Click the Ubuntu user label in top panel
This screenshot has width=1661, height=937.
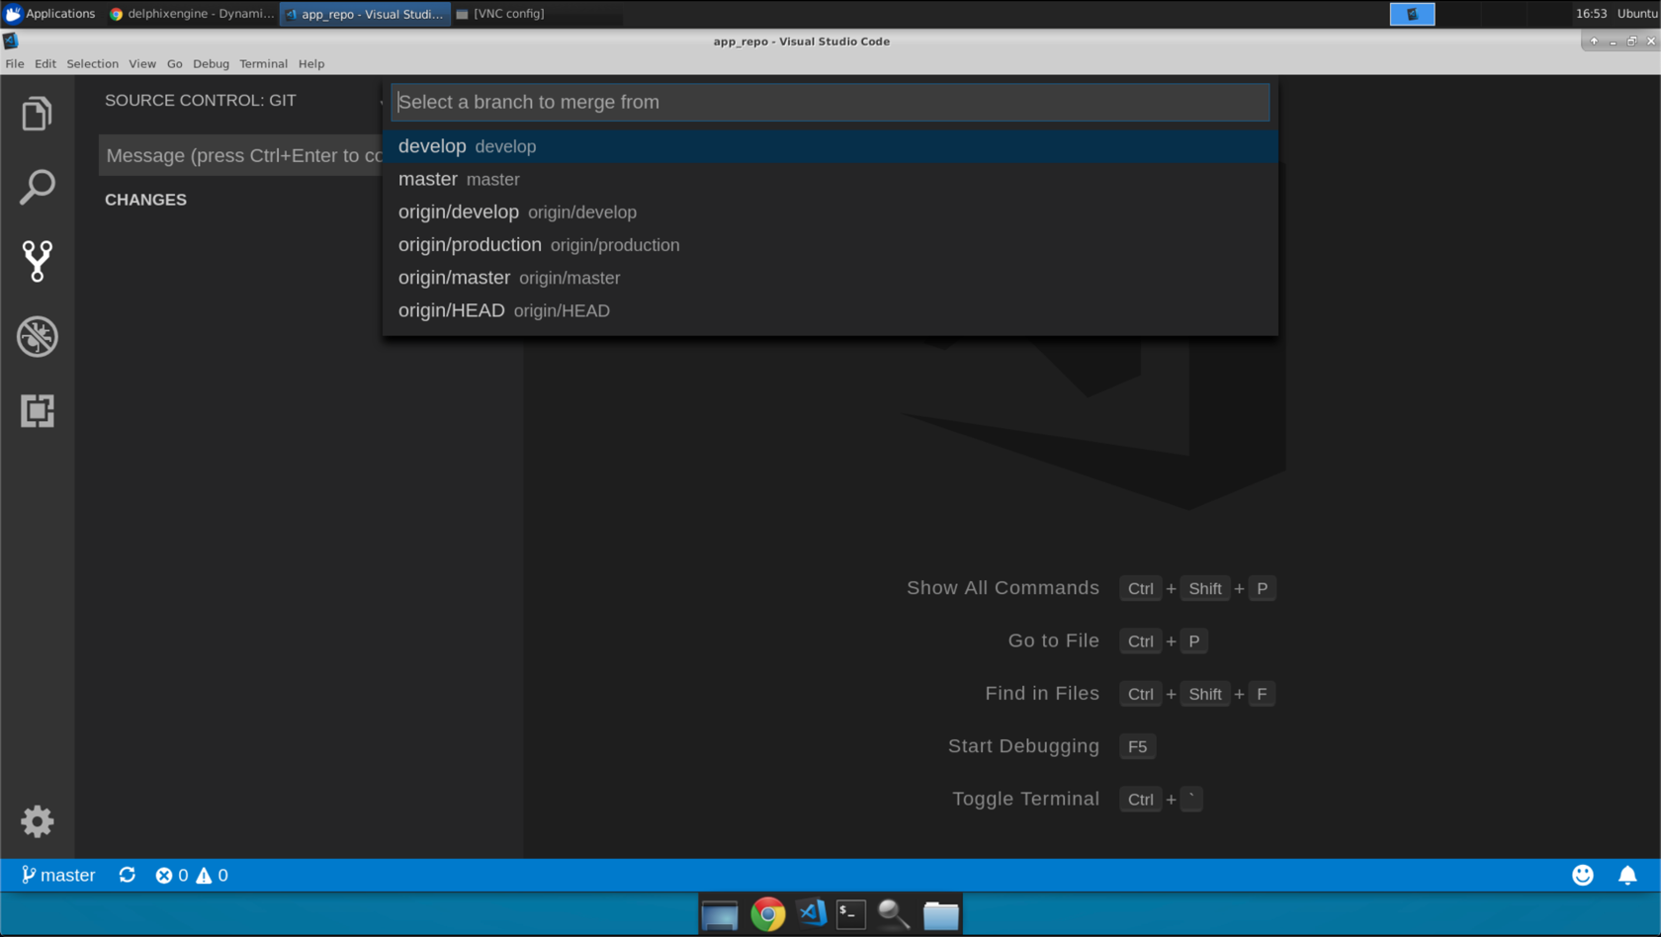click(x=1637, y=14)
